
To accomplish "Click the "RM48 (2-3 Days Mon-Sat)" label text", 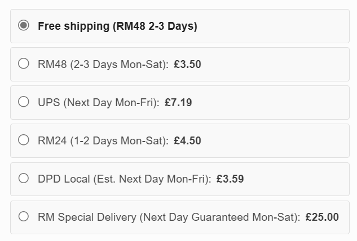I will (103, 65).
